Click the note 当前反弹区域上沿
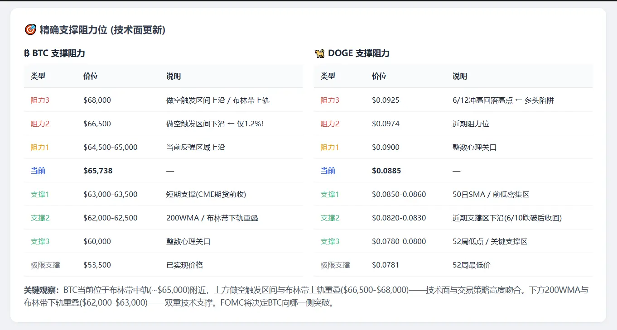This screenshot has width=617, height=330. (x=196, y=147)
